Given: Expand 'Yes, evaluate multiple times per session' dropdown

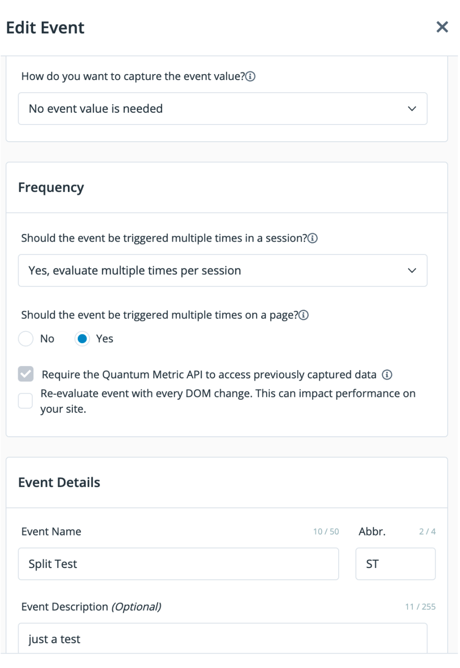Looking at the screenshot, I should tap(222, 271).
